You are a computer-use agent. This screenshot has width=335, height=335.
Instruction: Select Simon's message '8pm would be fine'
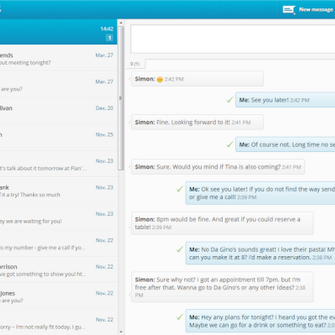223,223
